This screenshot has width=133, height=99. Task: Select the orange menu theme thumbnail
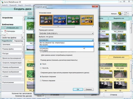(87, 20)
